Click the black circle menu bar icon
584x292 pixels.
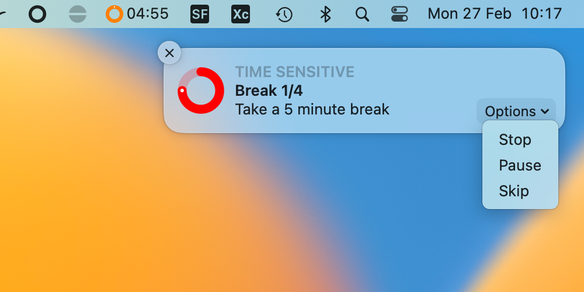coord(37,14)
